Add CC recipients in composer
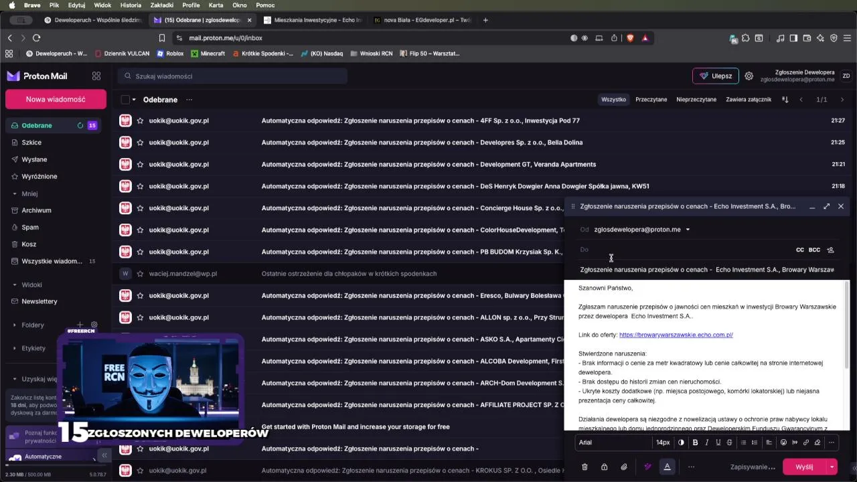The width and height of the screenshot is (857, 482). [799, 250]
